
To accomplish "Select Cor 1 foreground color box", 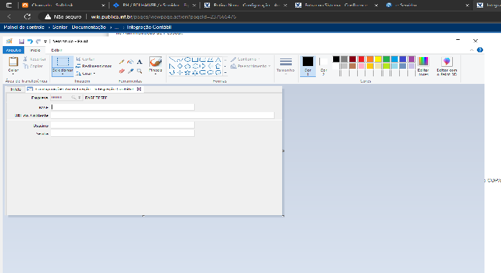I will point(308,66).
